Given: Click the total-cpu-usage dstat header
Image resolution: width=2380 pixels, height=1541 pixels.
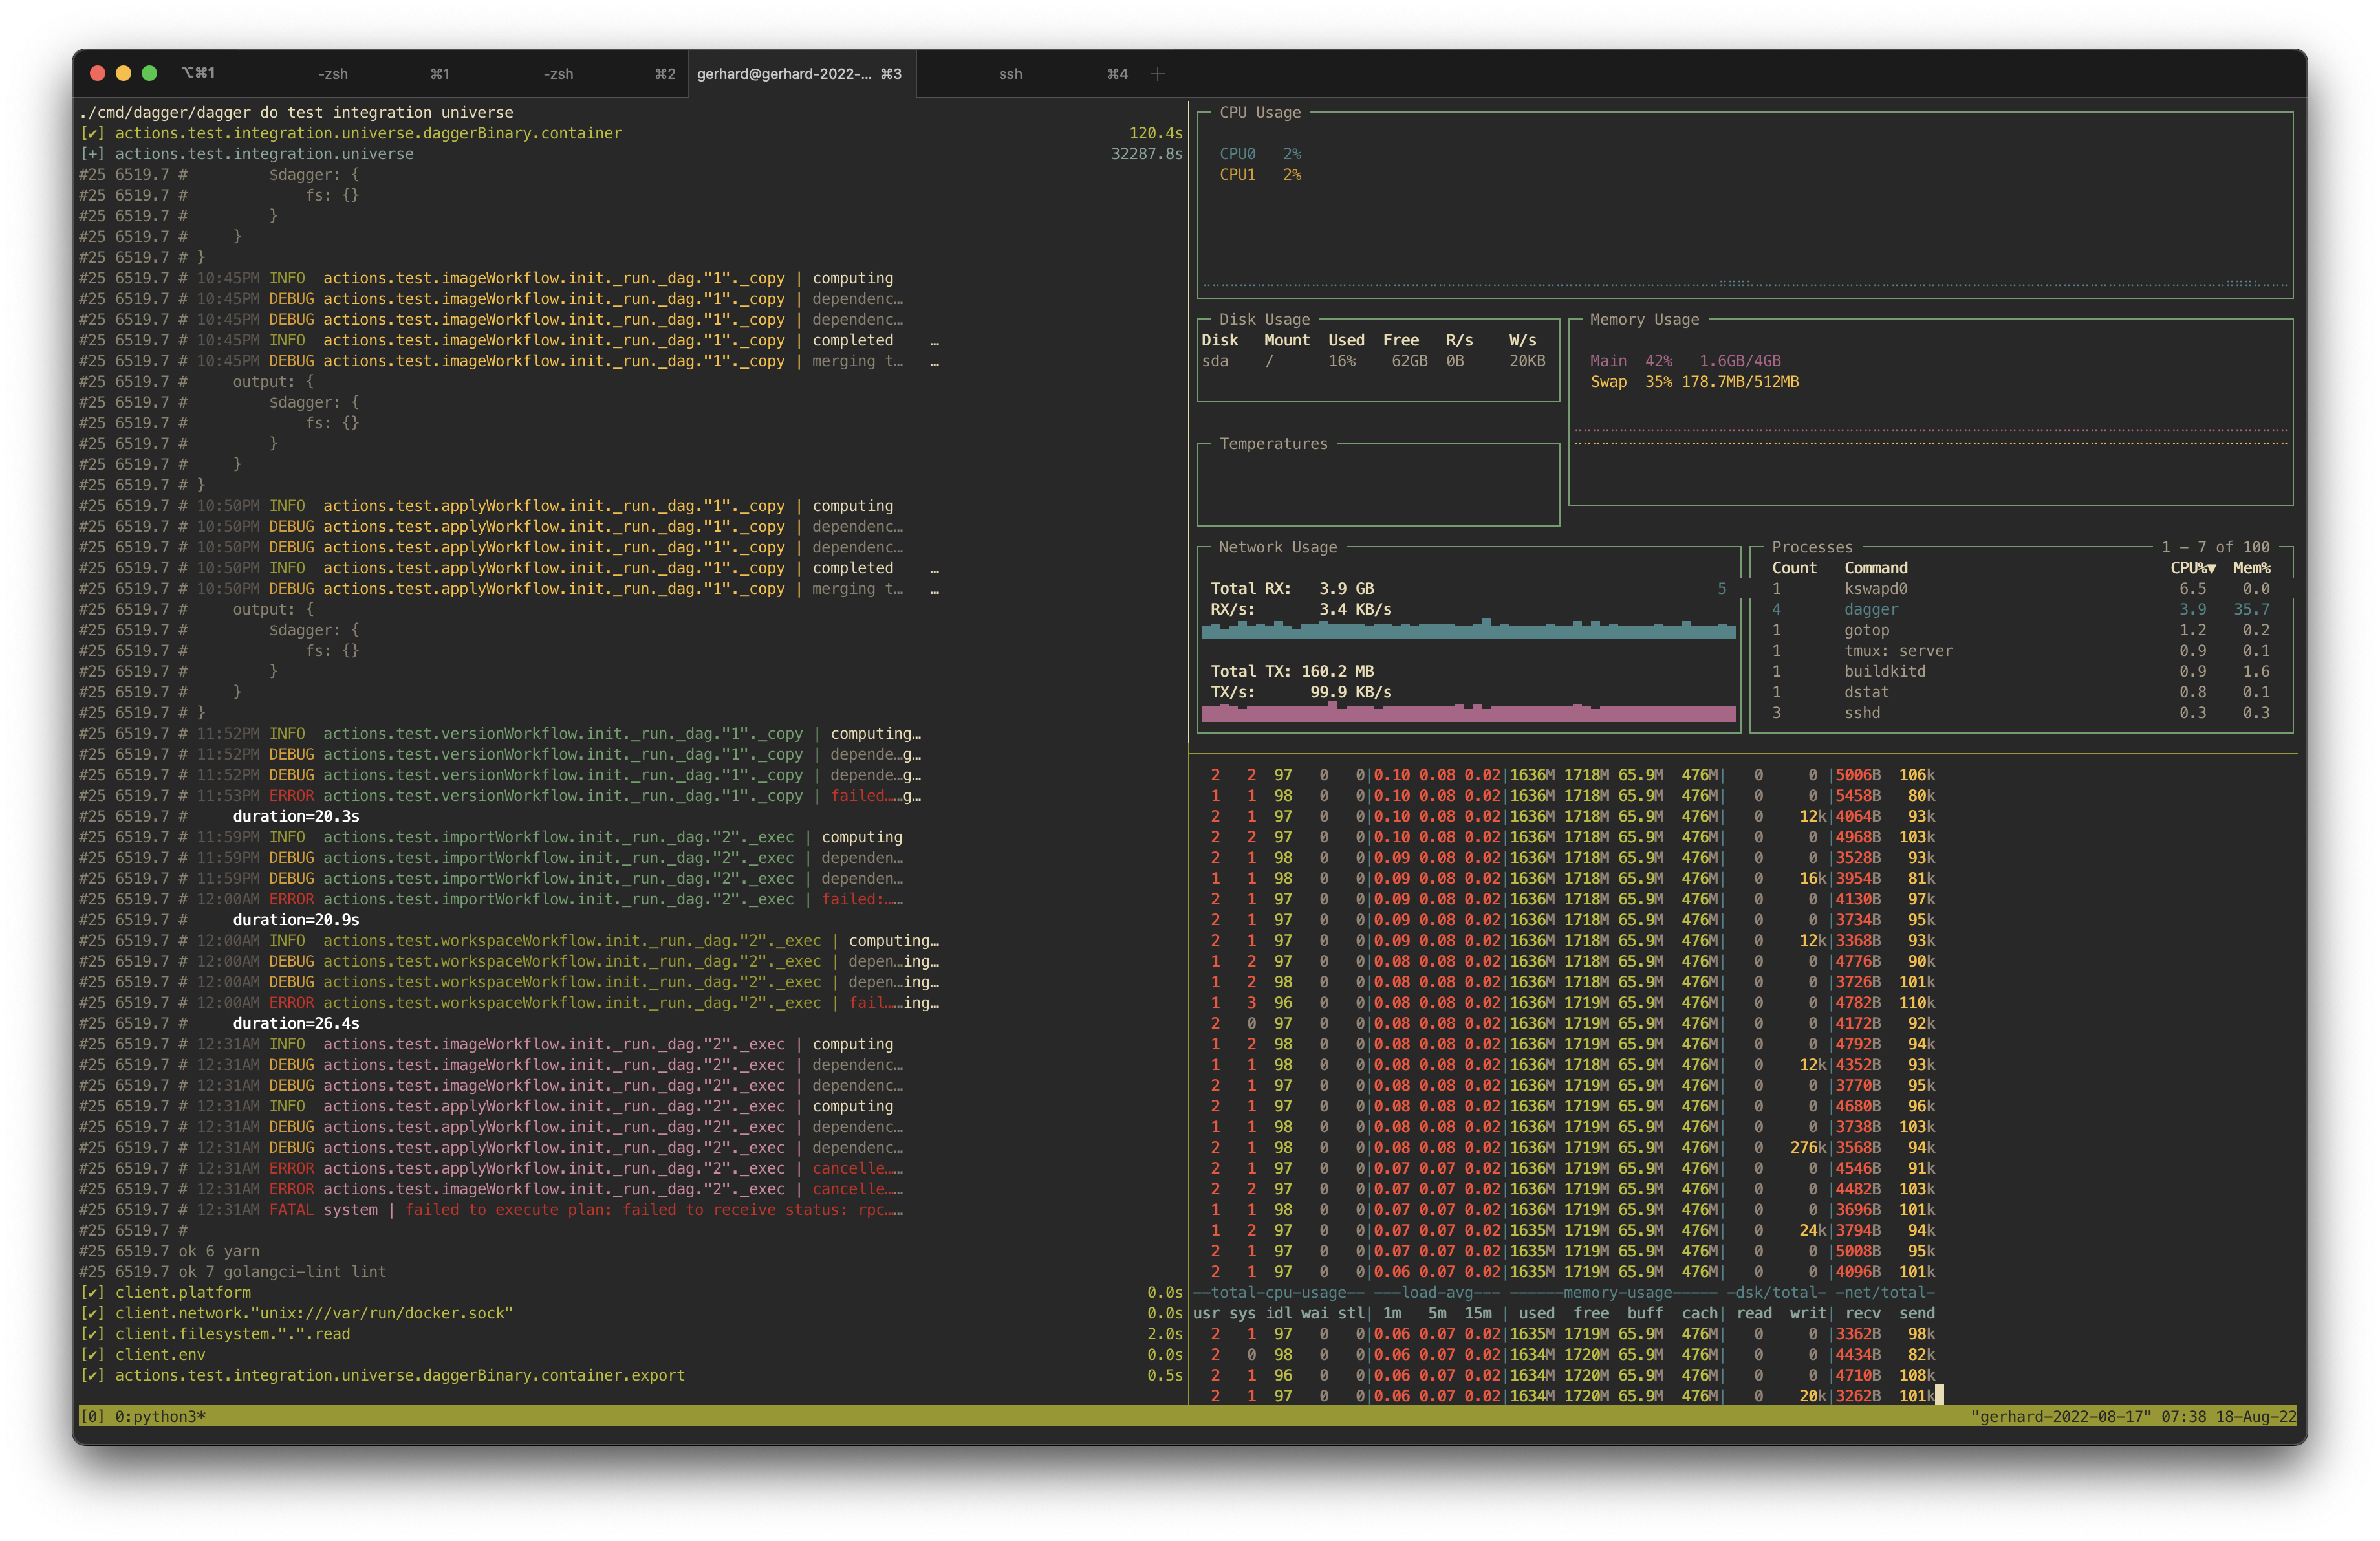Looking at the screenshot, I should (1278, 1293).
